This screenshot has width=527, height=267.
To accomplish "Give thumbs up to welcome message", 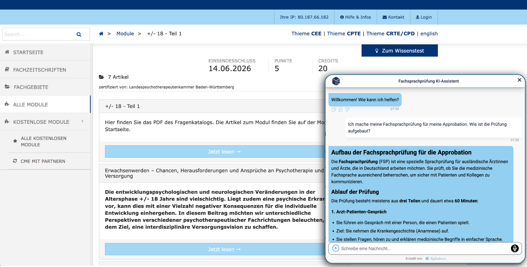I will [x=340, y=110].
